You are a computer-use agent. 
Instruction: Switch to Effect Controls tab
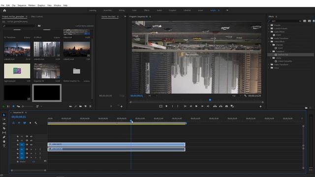pos(37,17)
